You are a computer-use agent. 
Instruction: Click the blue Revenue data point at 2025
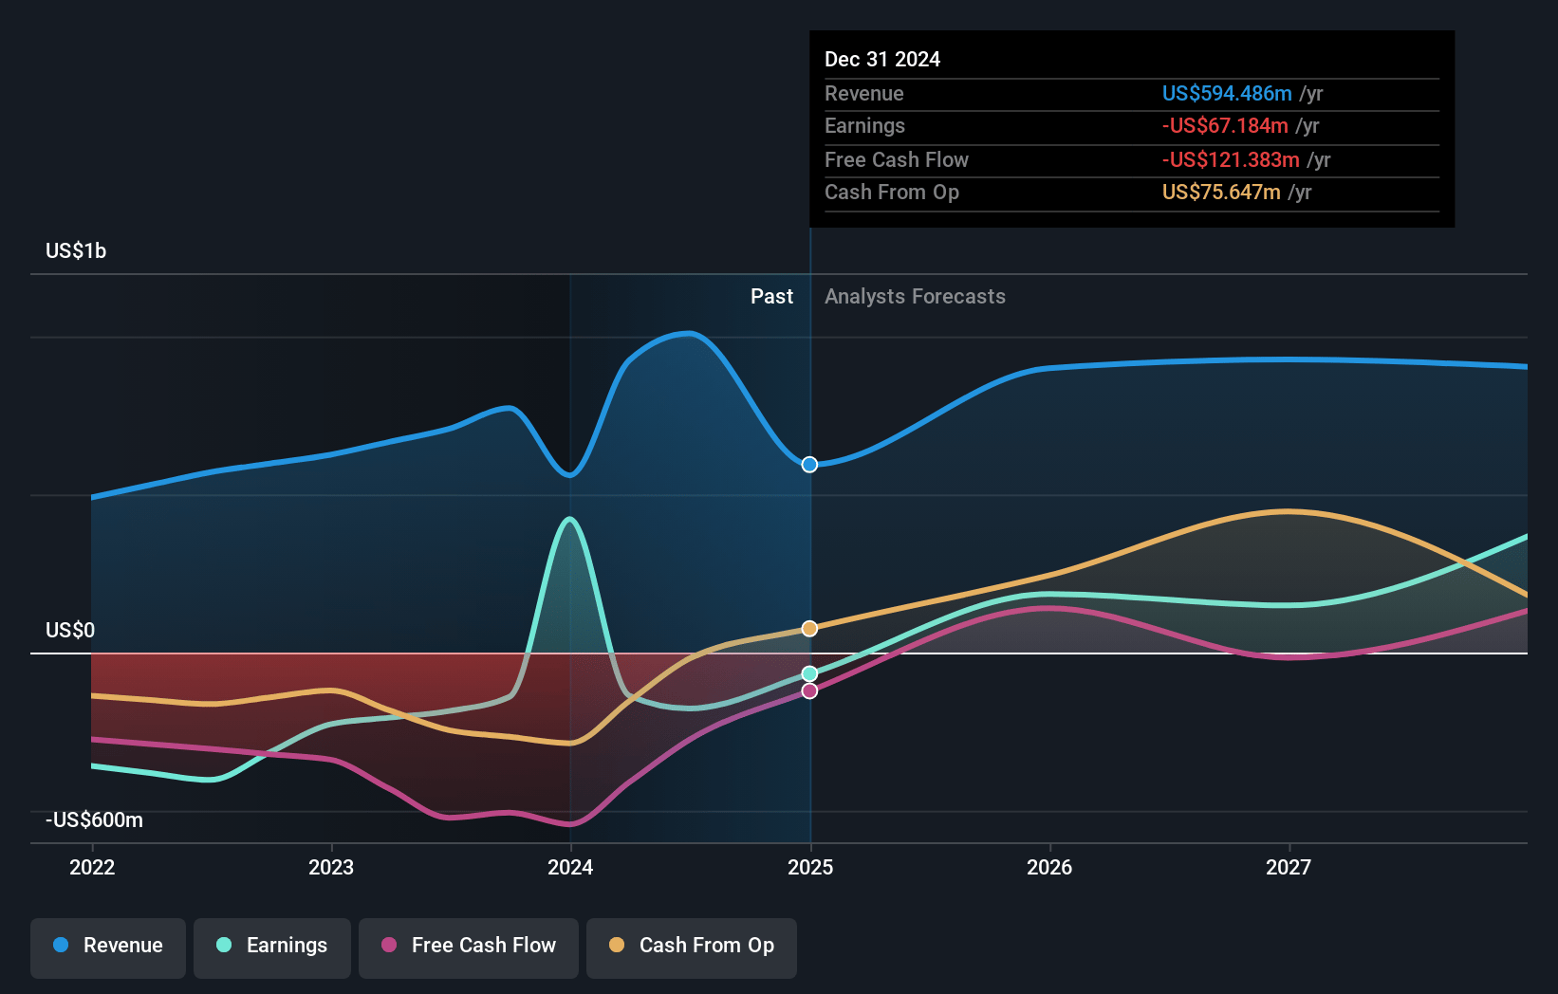(x=809, y=465)
